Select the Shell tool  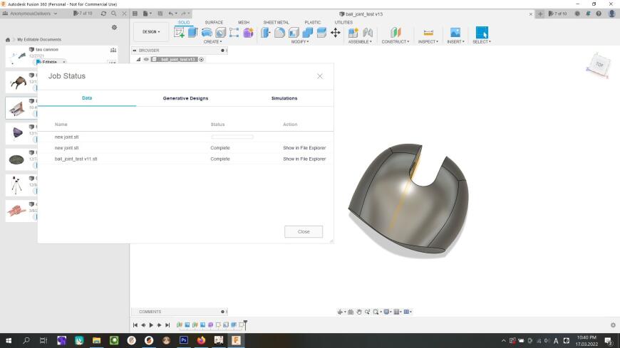(294, 33)
